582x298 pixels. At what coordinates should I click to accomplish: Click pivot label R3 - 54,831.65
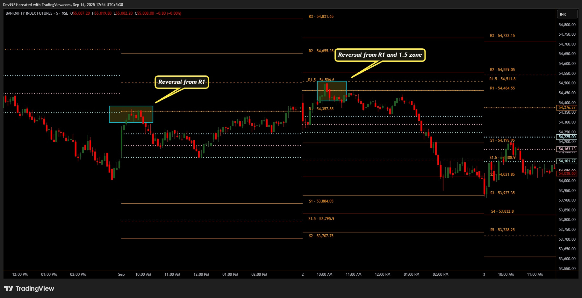click(321, 17)
